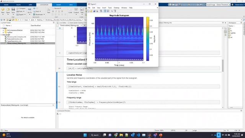The height and width of the screenshot is (138, 245).
Task: Open File Explorer from the taskbar
Action: [x=121, y=135]
